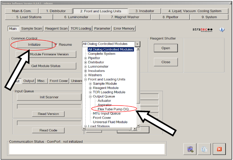The image size is (233, 160).
Task: Click the info icon beside the Stratec logo
Action: click(222, 30)
